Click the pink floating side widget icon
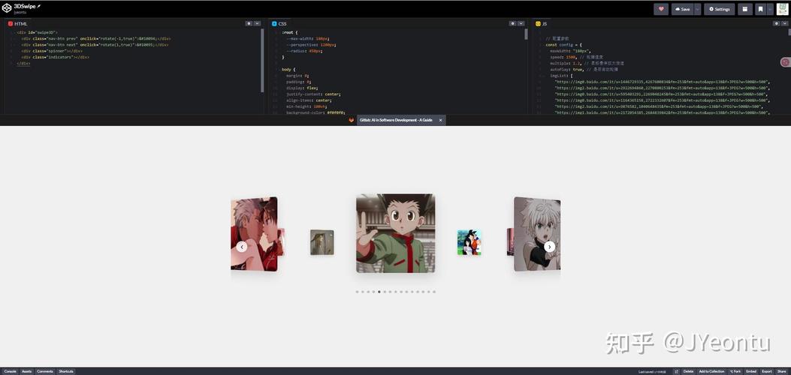Screen dimensions: 791x375 [x=786, y=62]
